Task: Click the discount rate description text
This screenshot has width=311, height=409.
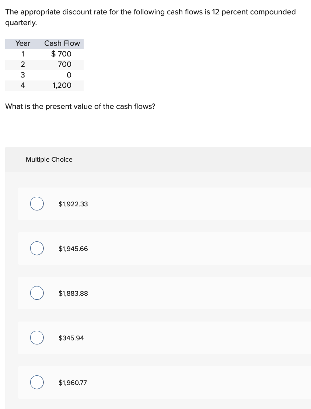Action: click(150, 12)
